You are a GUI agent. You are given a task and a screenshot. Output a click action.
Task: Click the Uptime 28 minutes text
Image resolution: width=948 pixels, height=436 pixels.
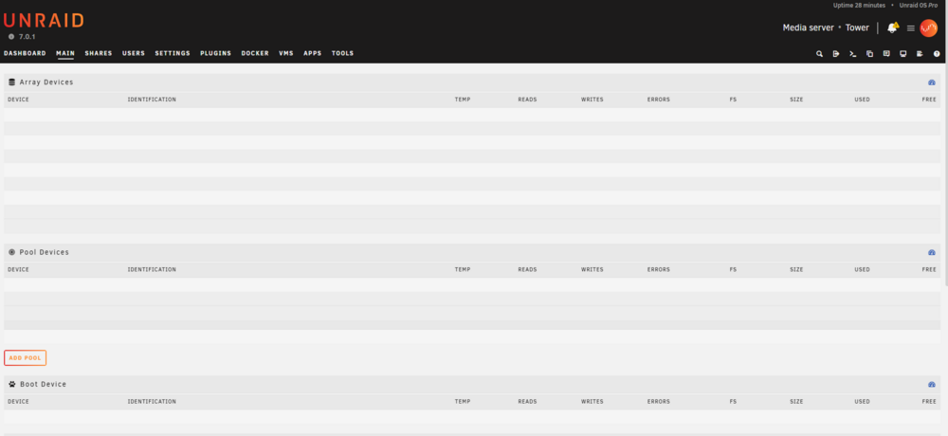(859, 6)
